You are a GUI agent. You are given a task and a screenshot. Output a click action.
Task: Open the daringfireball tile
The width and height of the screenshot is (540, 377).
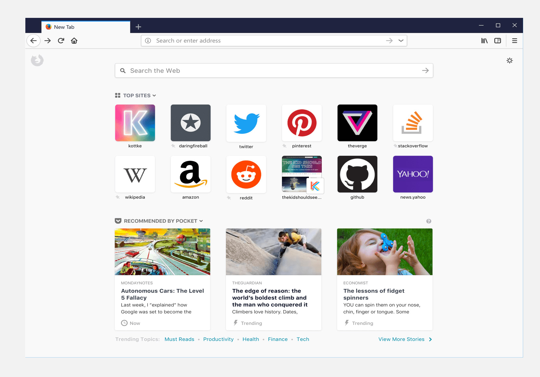pyautogui.click(x=191, y=123)
